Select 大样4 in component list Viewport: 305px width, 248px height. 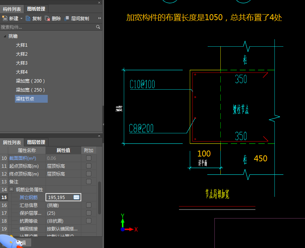(22, 72)
